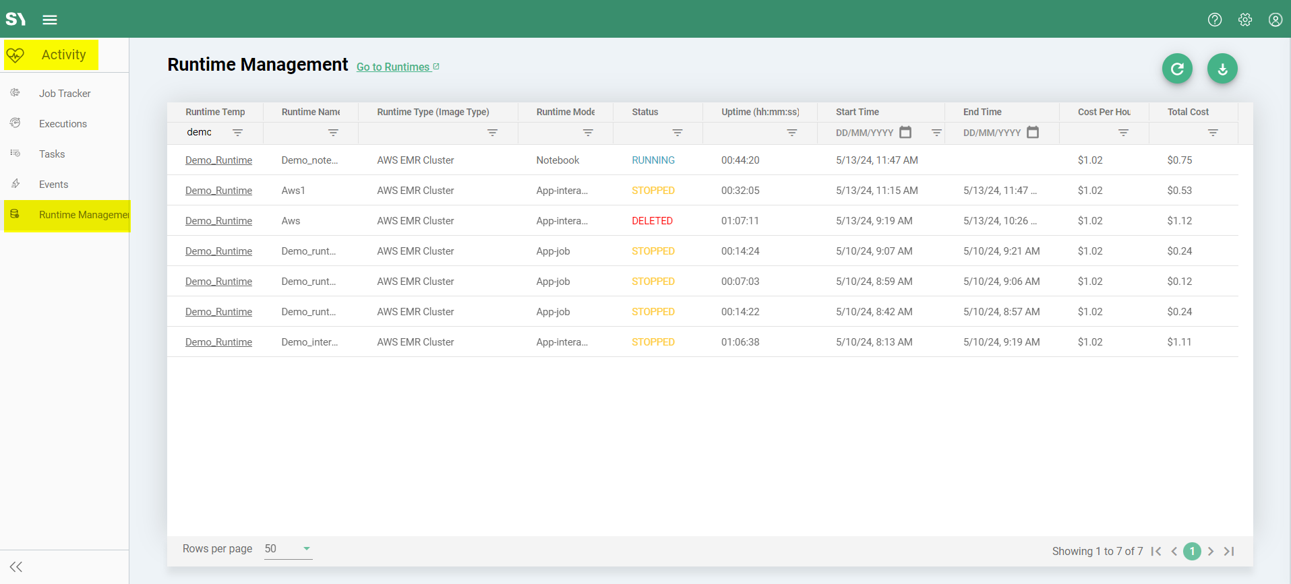Click the green refresh button

tap(1177, 69)
